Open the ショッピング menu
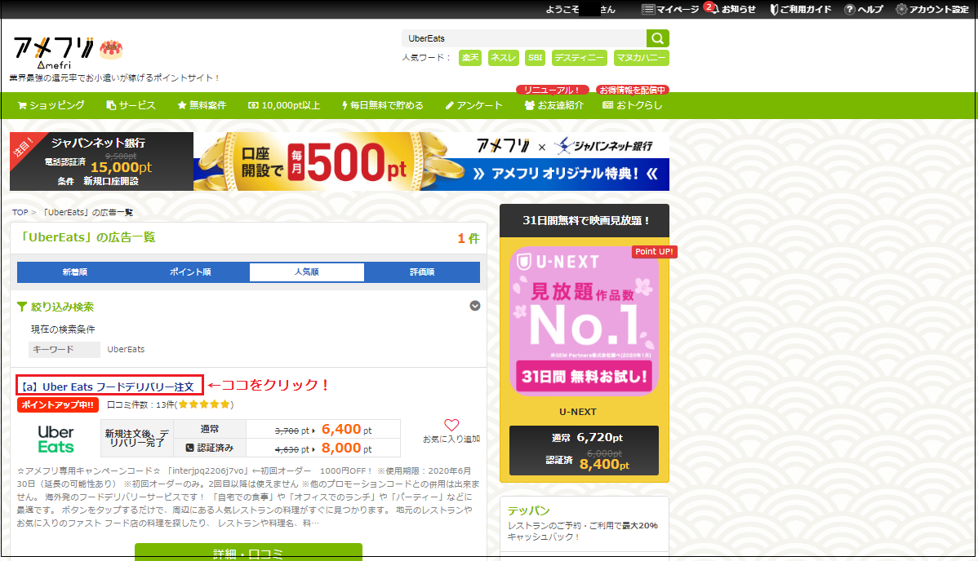Image resolution: width=978 pixels, height=561 pixels. pyautogui.click(x=51, y=105)
